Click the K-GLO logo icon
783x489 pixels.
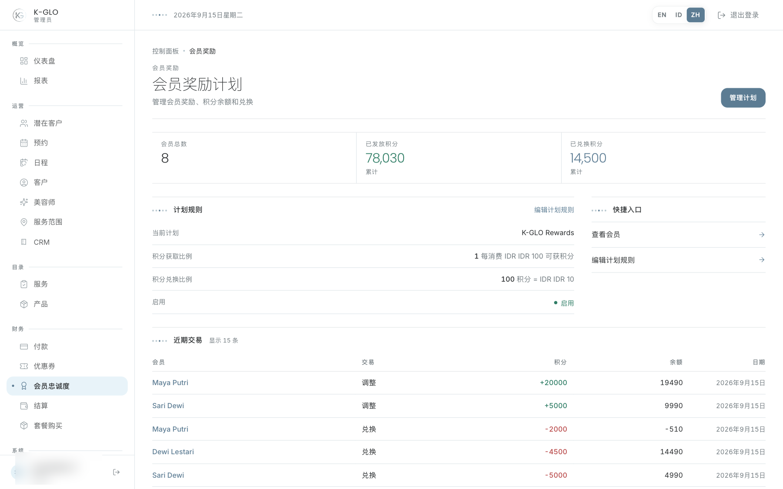click(x=19, y=15)
